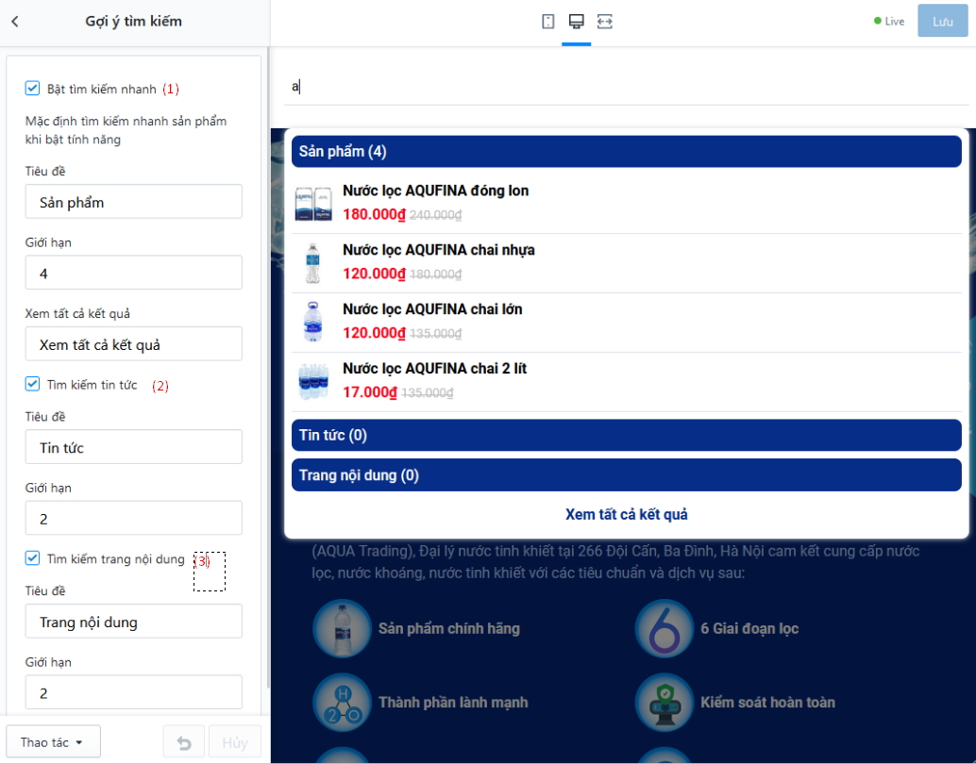
Task: Open Nước lọc AQUFINA chai lớn result
Action: click(x=626, y=323)
